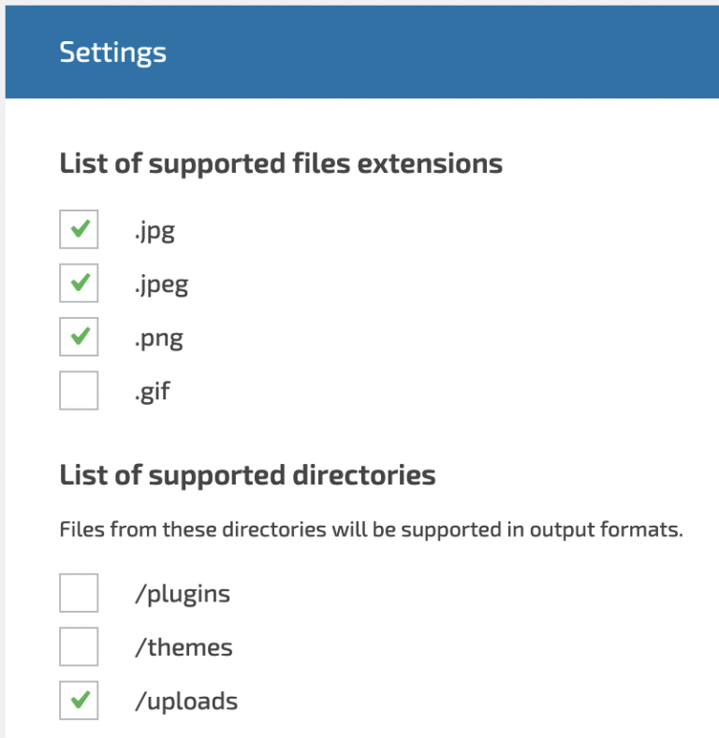The height and width of the screenshot is (738, 719).
Task: Select the .gif label text
Action: 152,391
